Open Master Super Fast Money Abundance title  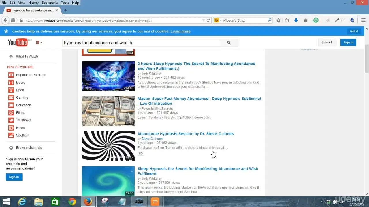pyautogui.click(x=199, y=101)
